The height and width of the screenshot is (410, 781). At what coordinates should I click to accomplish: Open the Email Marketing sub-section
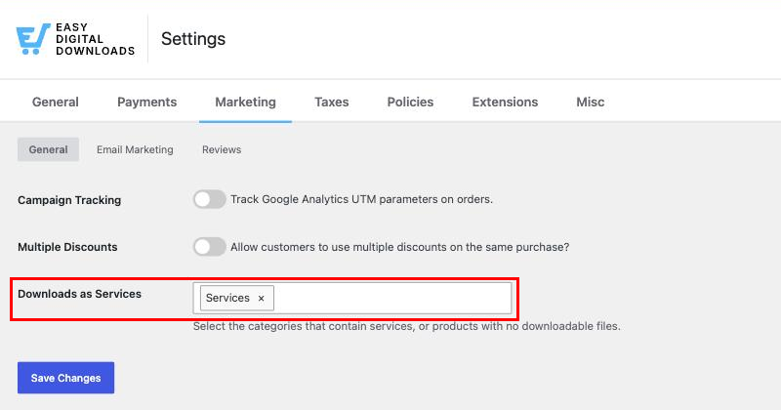point(135,149)
